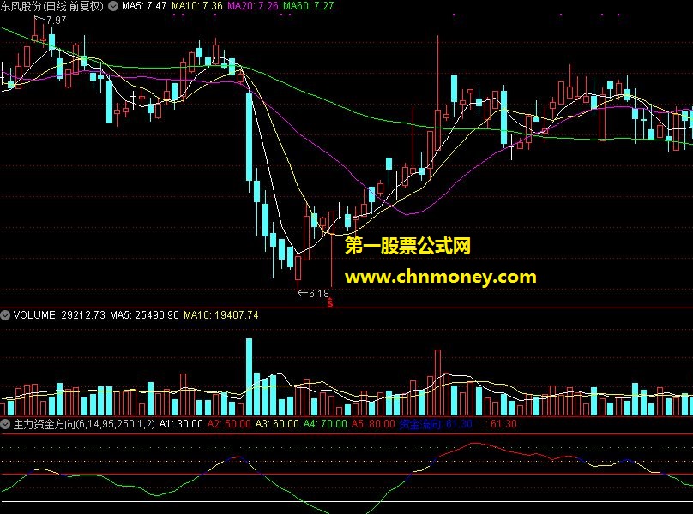The width and height of the screenshot is (693, 514).
Task: Click the tallest cyan volume bar
Action: click(x=250, y=377)
